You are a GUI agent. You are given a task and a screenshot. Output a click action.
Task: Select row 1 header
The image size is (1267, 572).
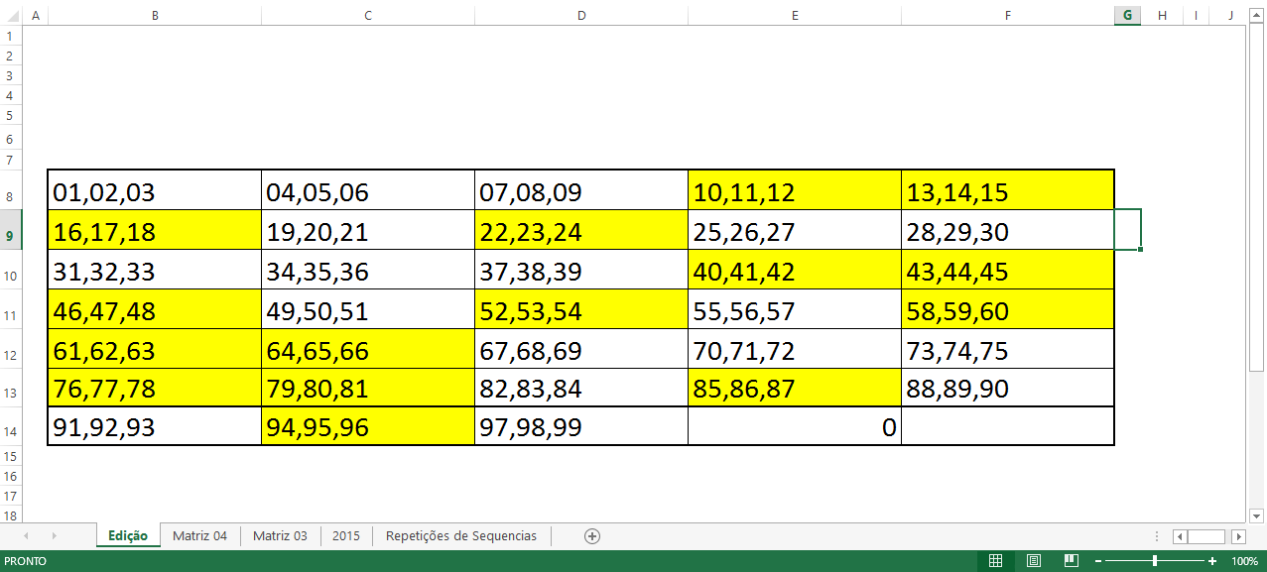pos(11,35)
